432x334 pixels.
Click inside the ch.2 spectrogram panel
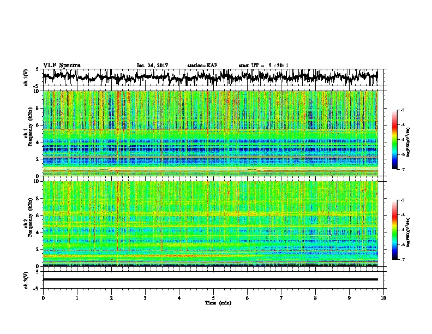click(x=210, y=224)
